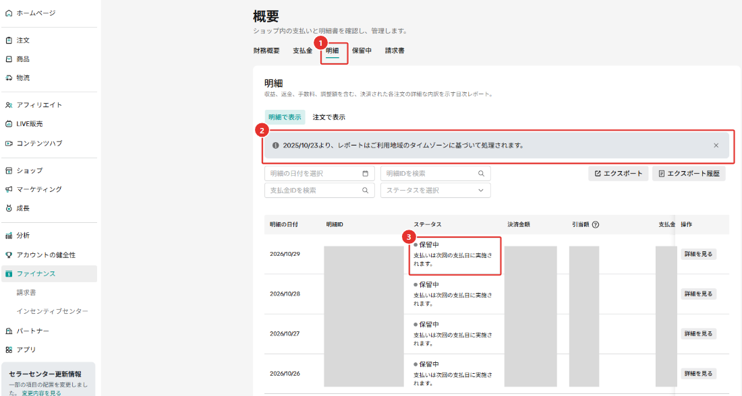Click the 成長 medal icon
Viewport: 742px width, 396px height.
pos(9,208)
